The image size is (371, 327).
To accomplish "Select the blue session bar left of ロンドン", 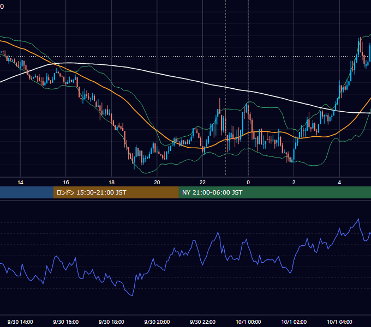I will coord(27,192).
